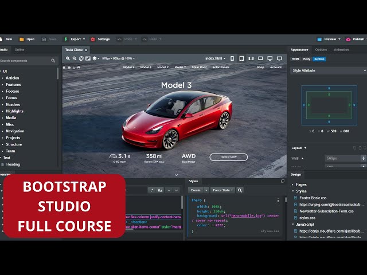The image size is (367, 275).
Task: Click the Account navbar link
Action: pos(276,68)
